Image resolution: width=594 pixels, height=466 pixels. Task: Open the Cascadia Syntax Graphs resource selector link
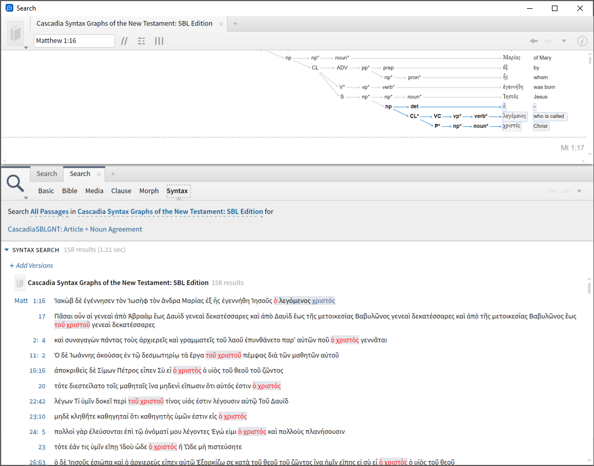pyautogui.click(x=170, y=211)
